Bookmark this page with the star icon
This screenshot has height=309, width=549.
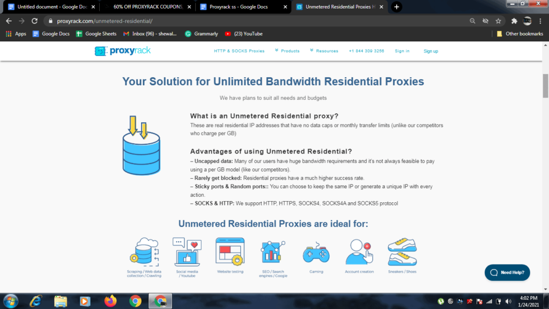498,21
